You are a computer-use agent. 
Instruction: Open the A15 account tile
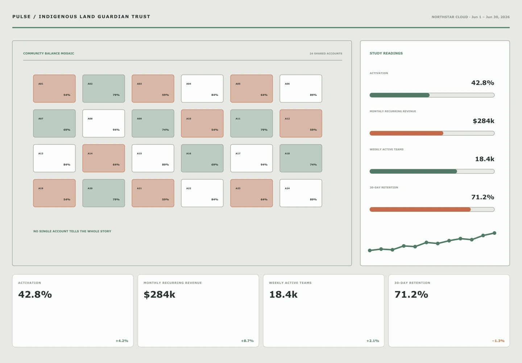pyautogui.click(x=153, y=158)
